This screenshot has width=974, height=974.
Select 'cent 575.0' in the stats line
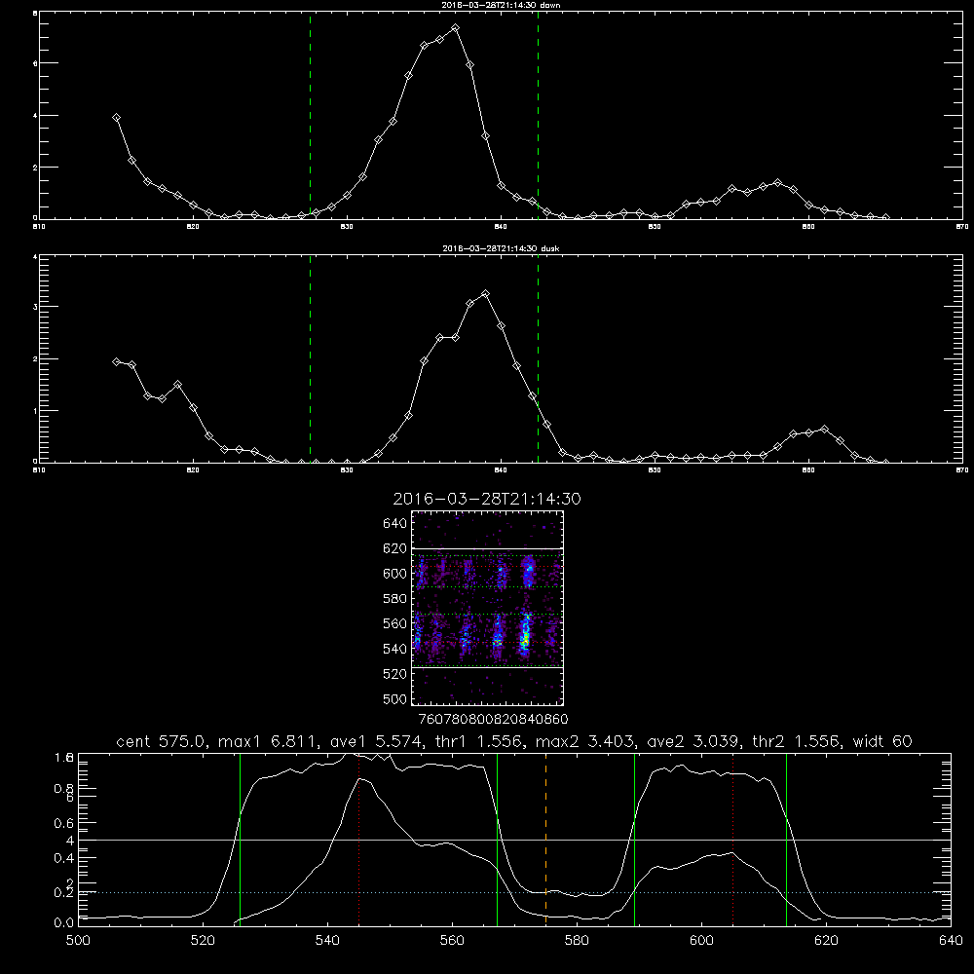coord(161,741)
